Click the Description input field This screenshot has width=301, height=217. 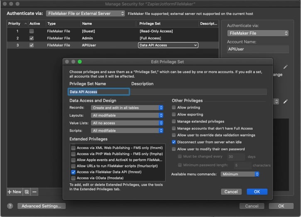click(199, 92)
